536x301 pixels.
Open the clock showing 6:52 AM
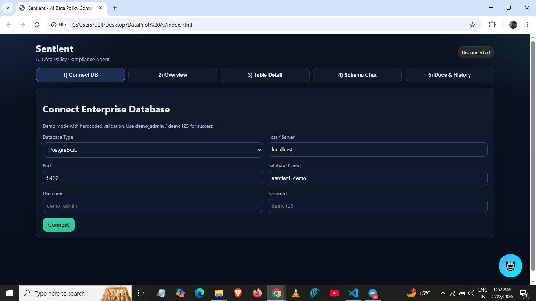(x=502, y=293)
